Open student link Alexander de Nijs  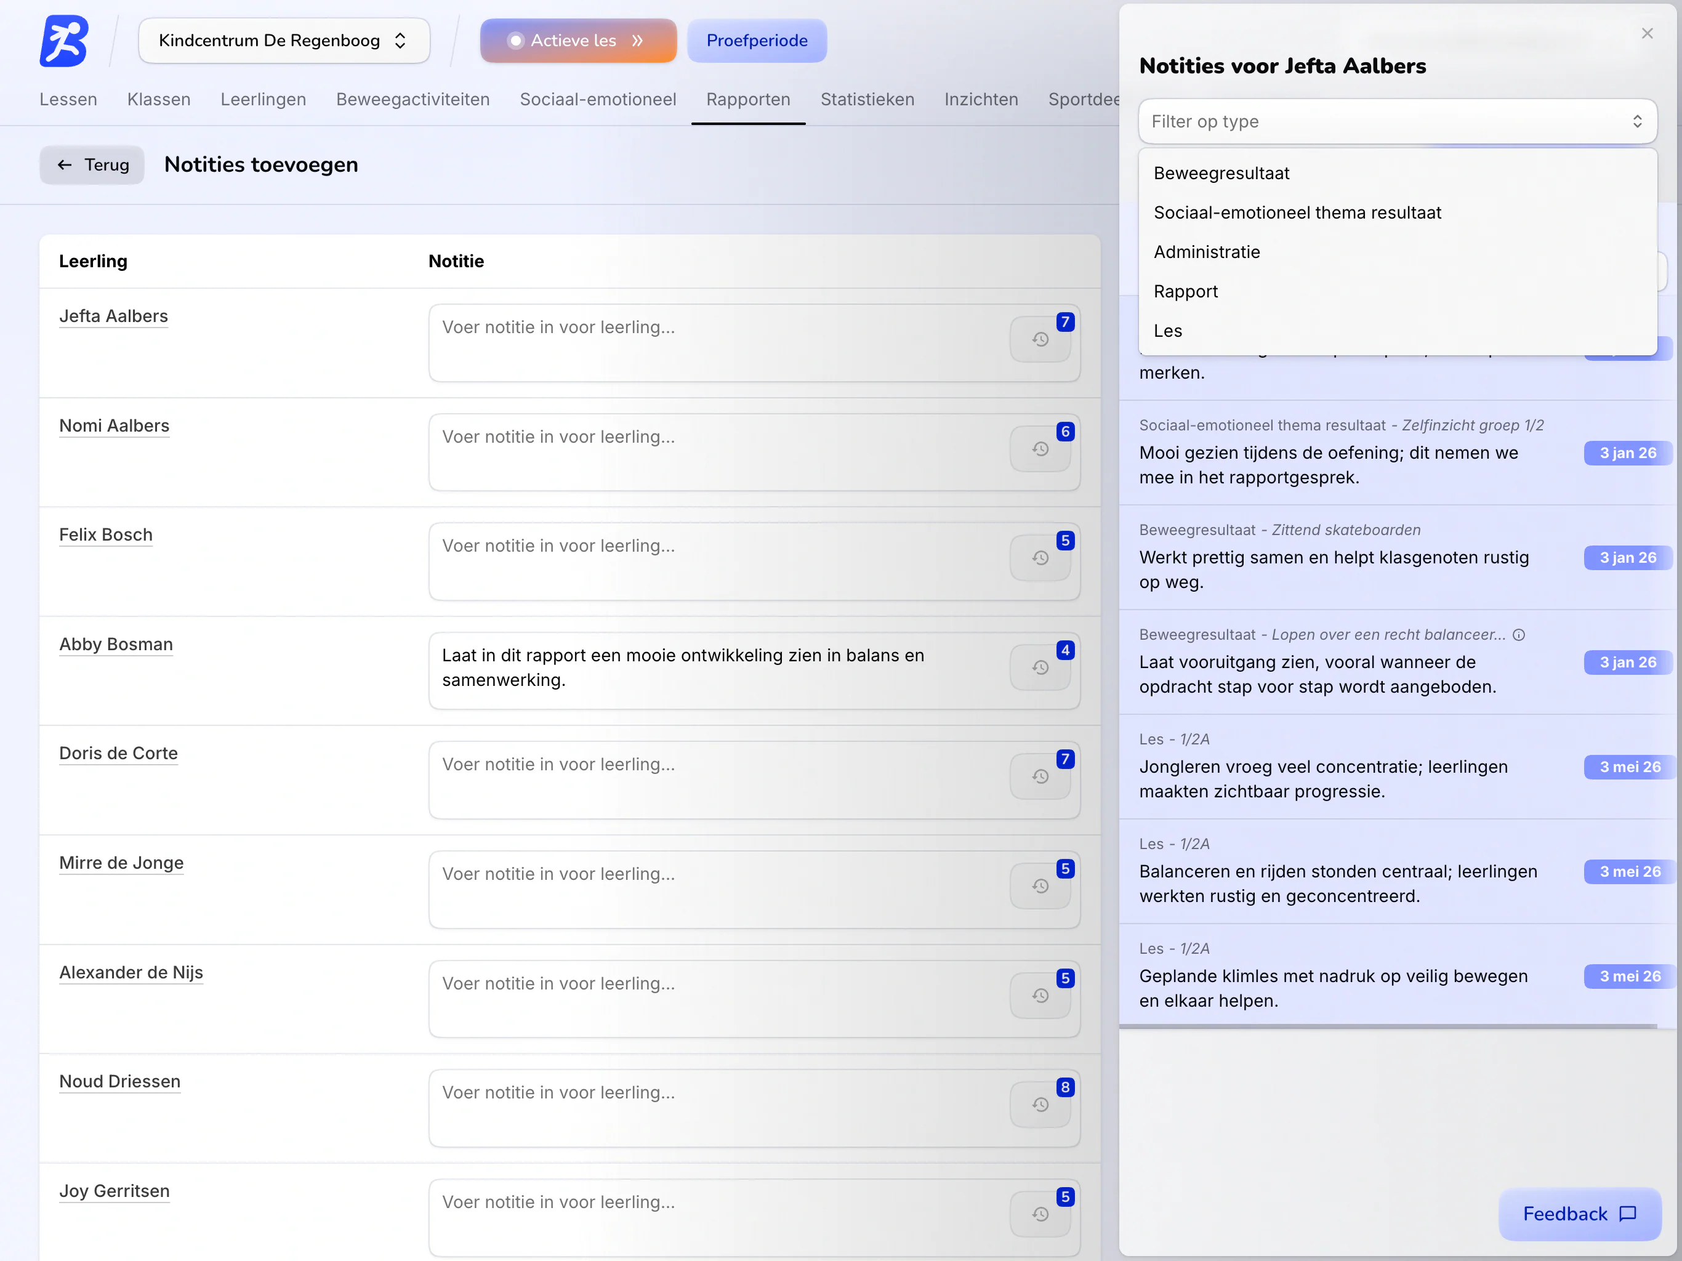(131, 973)
